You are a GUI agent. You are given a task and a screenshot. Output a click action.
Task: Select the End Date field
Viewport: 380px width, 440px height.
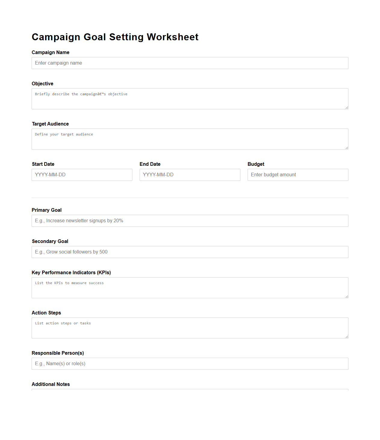coord(190,174)
